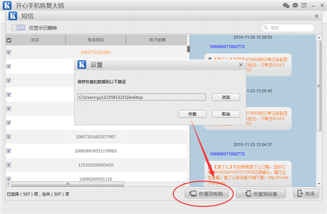Open the WeChat icon in title bar

286,5
